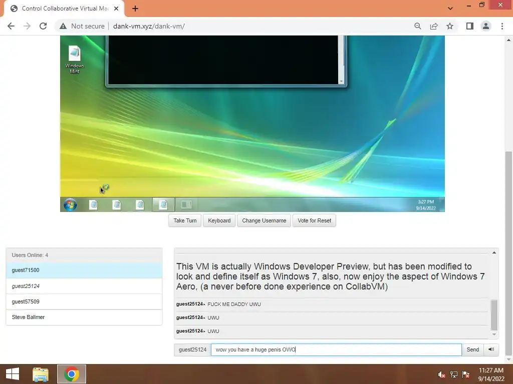The image size is (513, 384).
Task: Open a new browser tab
Action: click(135, 8)
